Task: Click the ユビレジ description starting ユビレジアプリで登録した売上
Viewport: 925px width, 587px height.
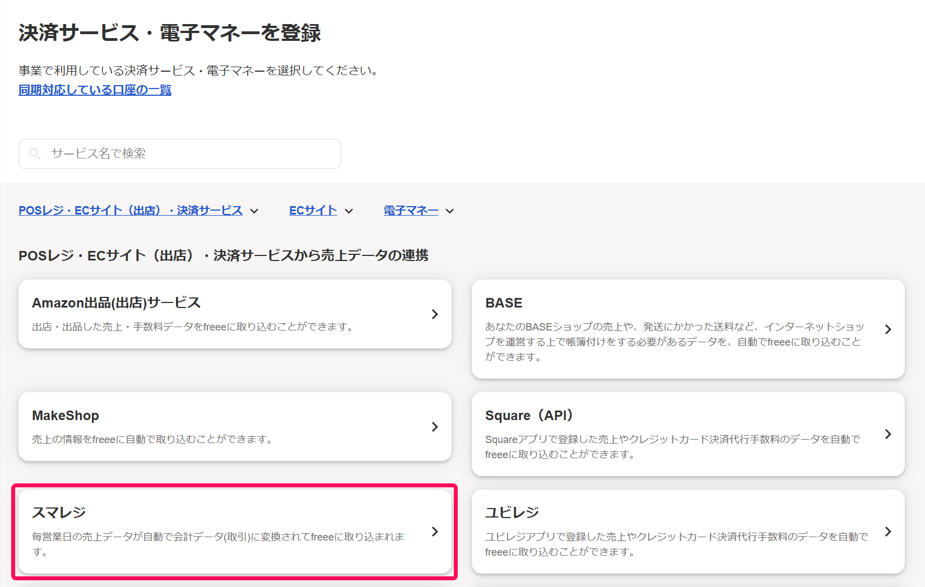Action: [676, 544]
